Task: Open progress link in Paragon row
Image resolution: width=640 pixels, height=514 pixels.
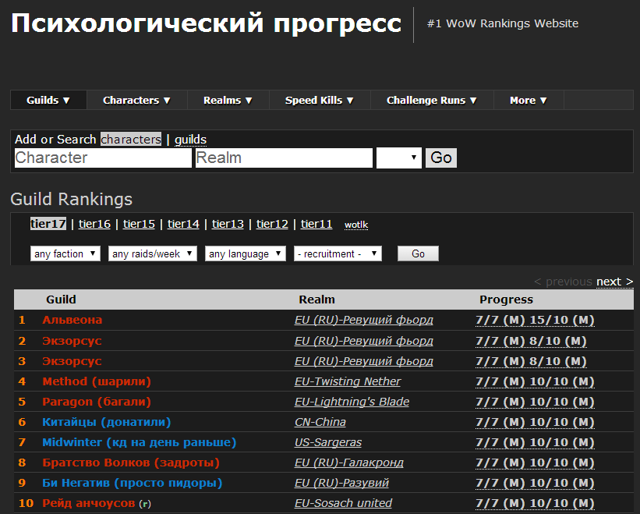Action: [x=535, y=402]
